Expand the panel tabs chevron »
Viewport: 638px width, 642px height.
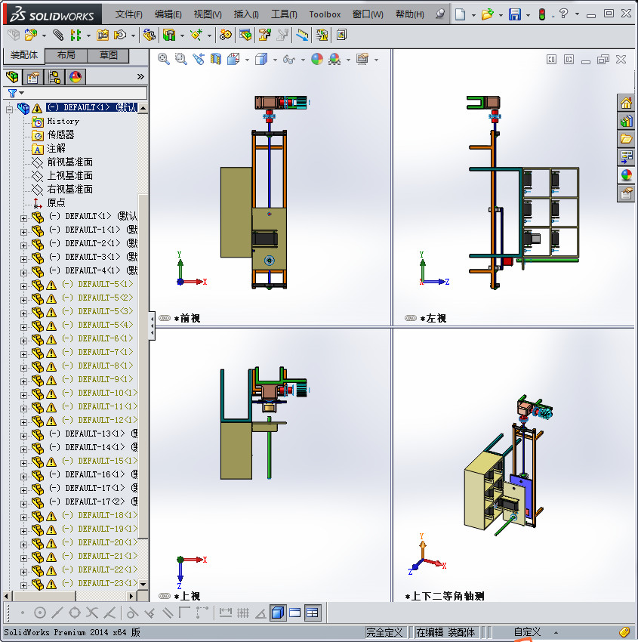tap(140, 76)
